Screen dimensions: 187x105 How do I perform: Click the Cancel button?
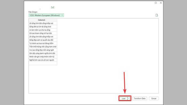154,98
